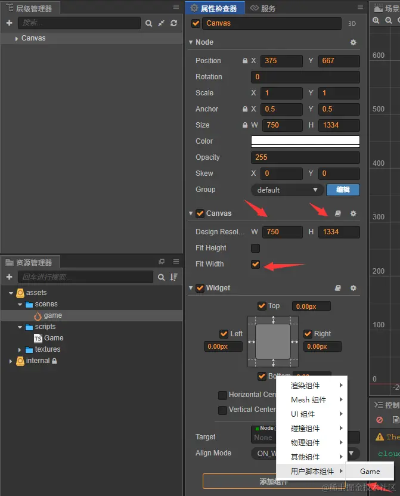Image resolution: width=400 pixels, height=496 pixels.
Task: Add an asset with the assets plus icon
Action: click(x=9, y=277)
